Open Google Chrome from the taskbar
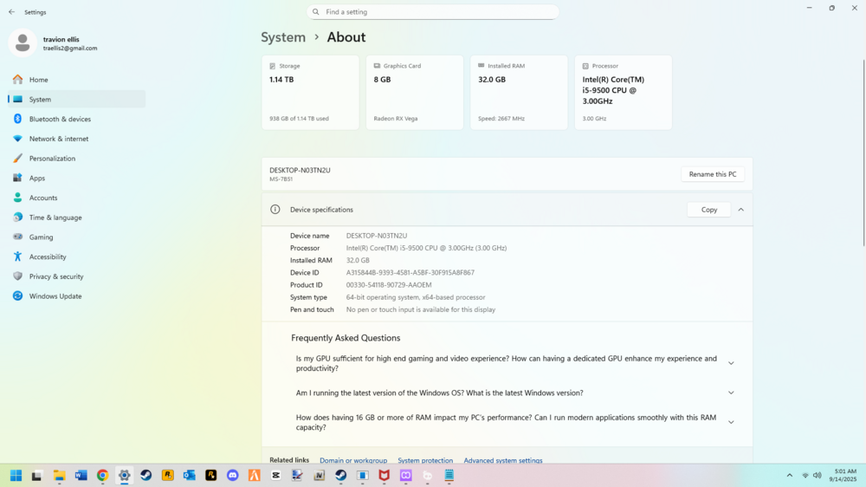Screen dimensions: 866x487 point(102,476)
